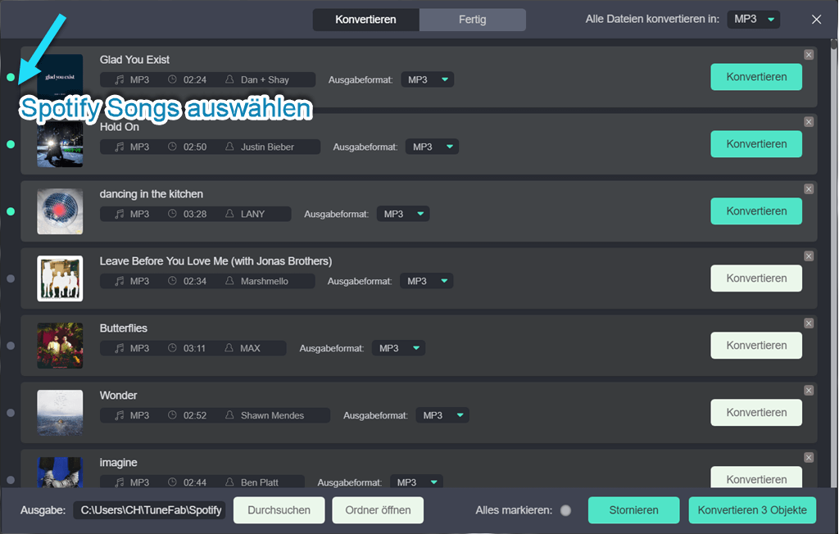Viewport: 839px width, 534px height.
Task: Convert the Glad You Exist track
Action: click(756, 77)
